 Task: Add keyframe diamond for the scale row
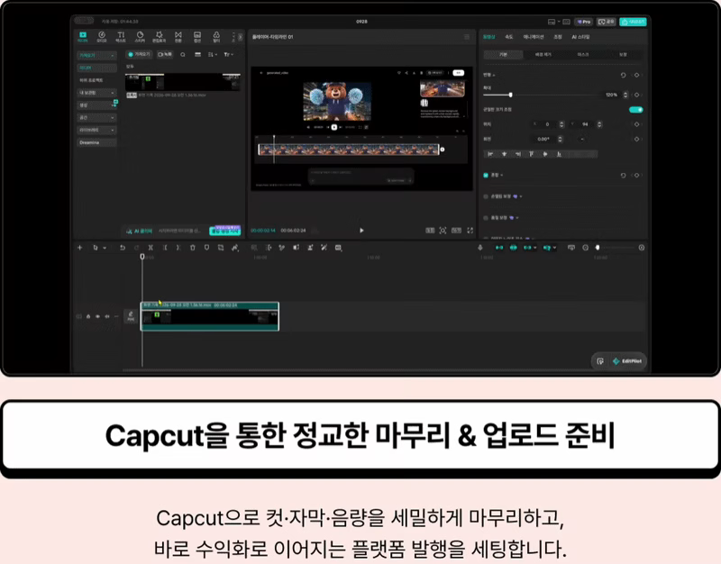pyautogui.click(x=636, y=95)
